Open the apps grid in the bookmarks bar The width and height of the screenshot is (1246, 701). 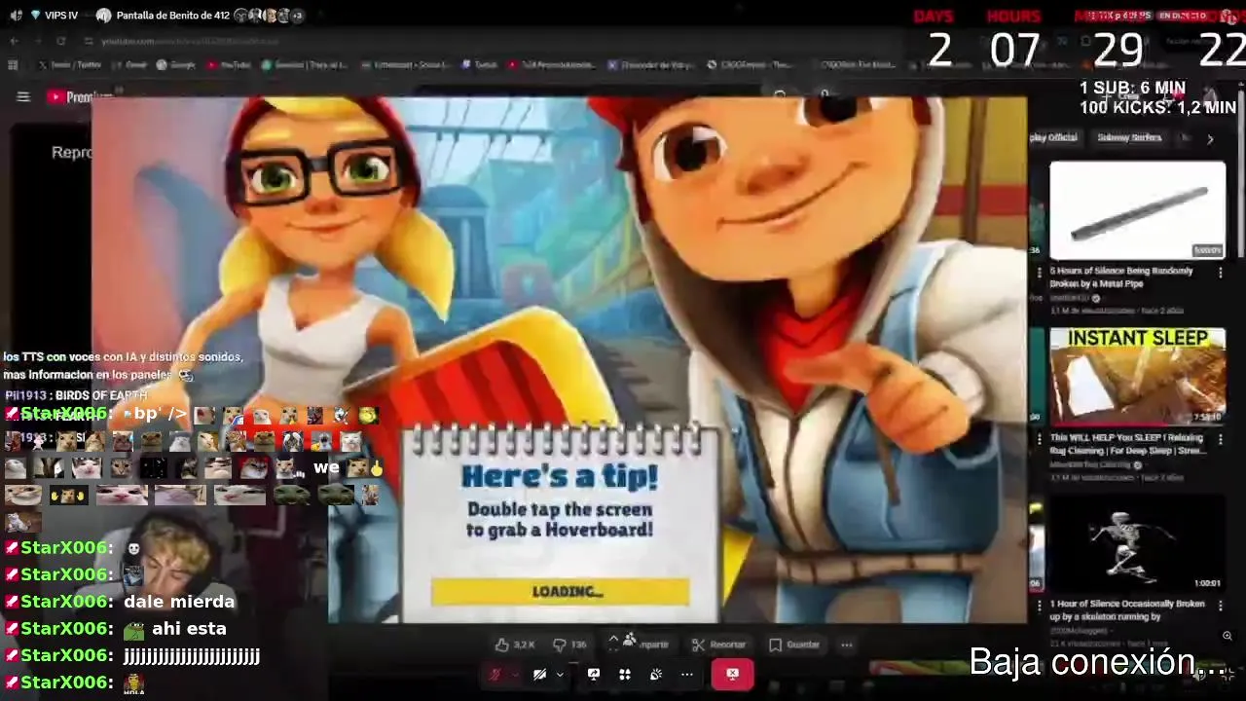click(x=13, y=65)
